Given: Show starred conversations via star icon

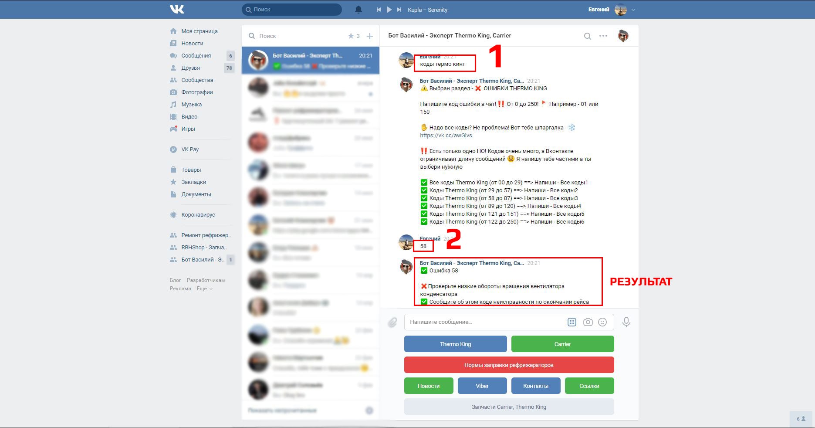Looking at the screenshot, I should click(351, 36).
